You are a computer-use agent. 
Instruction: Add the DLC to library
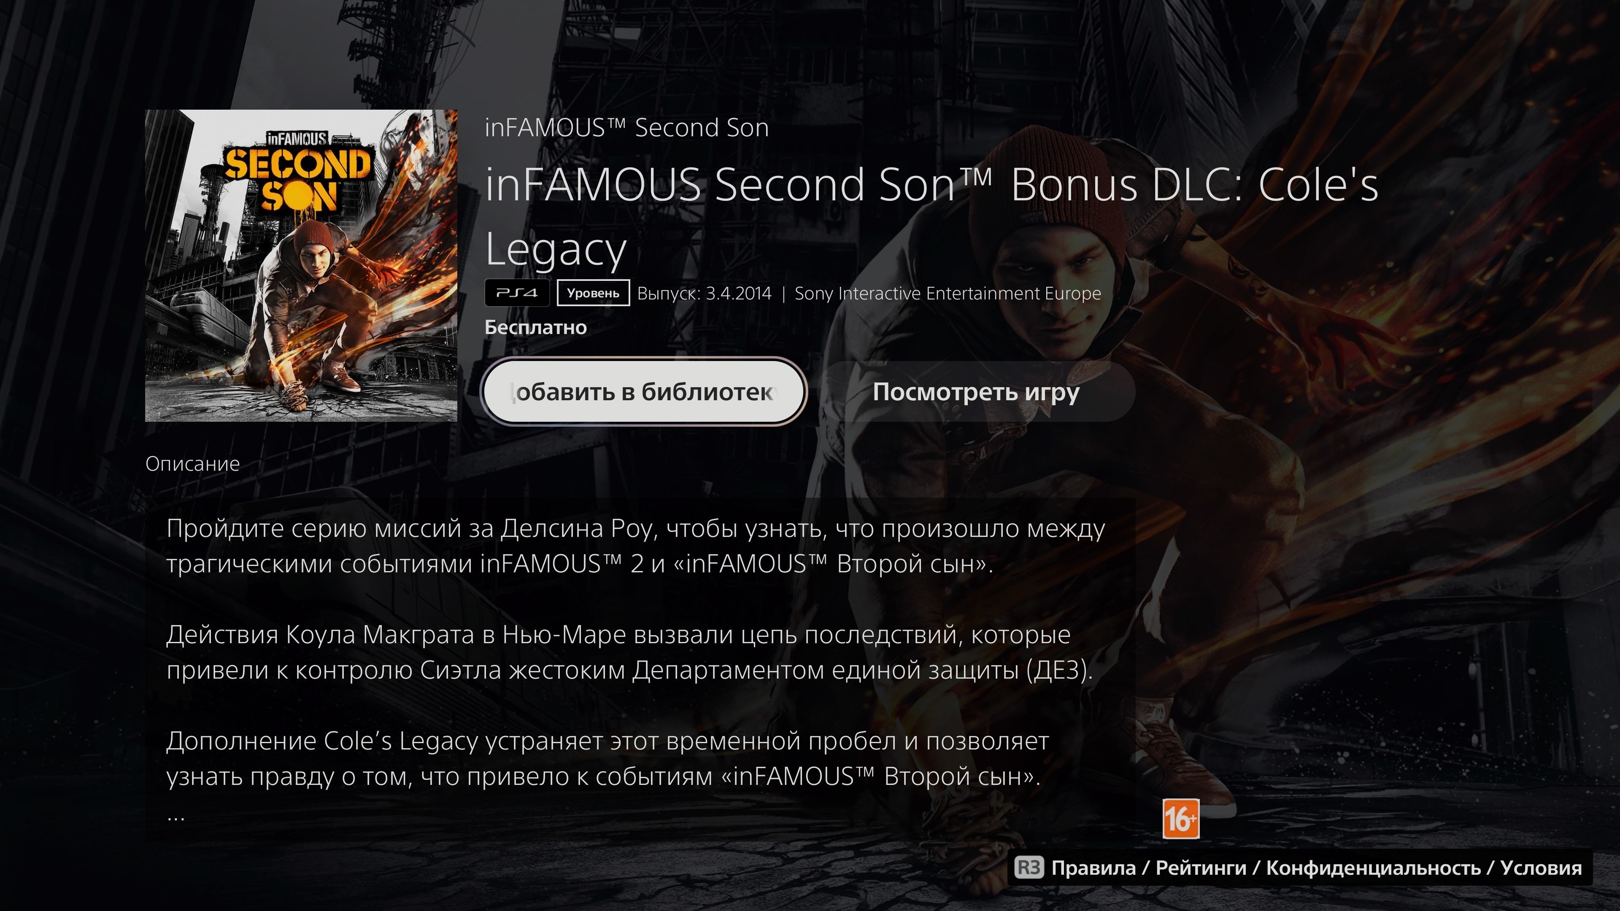coord(644,392)
